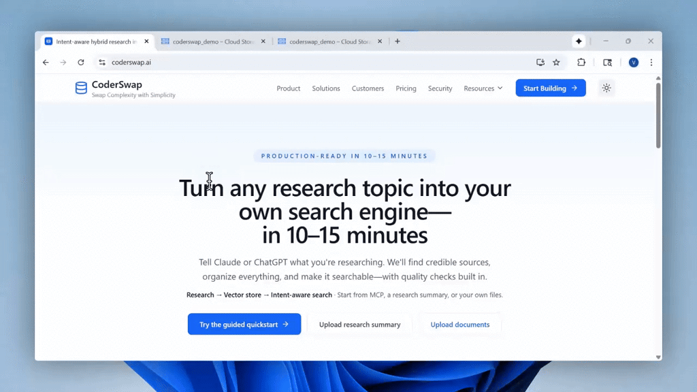The width and height of the screenshot is (697, 392).
Task: Reload the coderswap.ai page
Action: 81,62
